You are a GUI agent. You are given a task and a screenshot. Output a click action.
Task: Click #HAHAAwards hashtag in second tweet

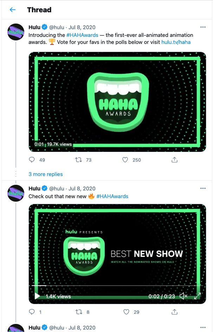(x=112, y=196)
